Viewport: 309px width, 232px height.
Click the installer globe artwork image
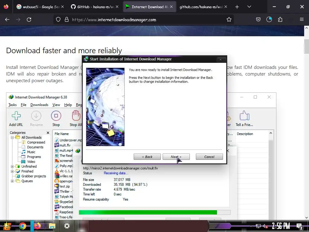tap(105, 107)
